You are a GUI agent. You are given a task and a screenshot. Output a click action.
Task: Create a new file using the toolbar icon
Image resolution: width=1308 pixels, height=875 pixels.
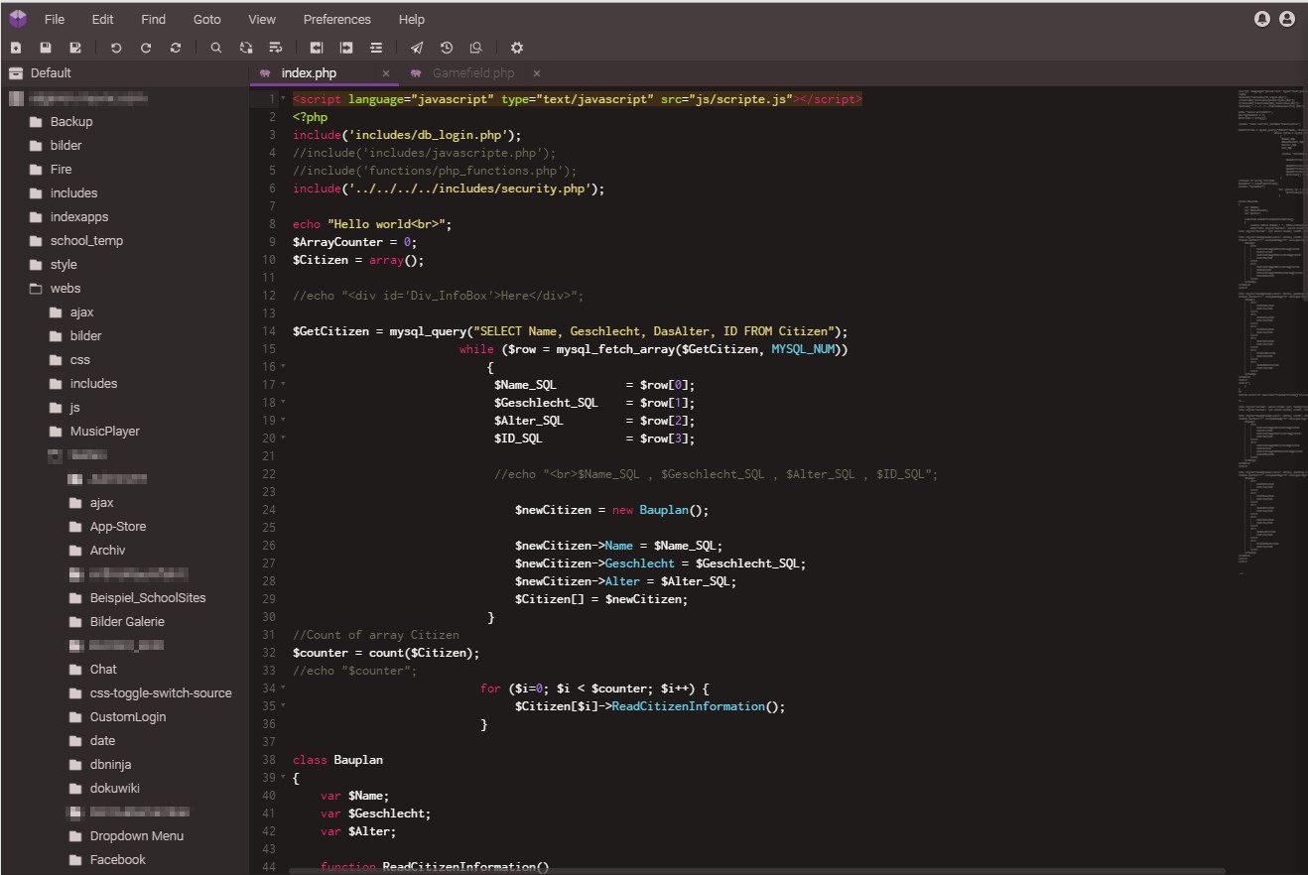16,47
